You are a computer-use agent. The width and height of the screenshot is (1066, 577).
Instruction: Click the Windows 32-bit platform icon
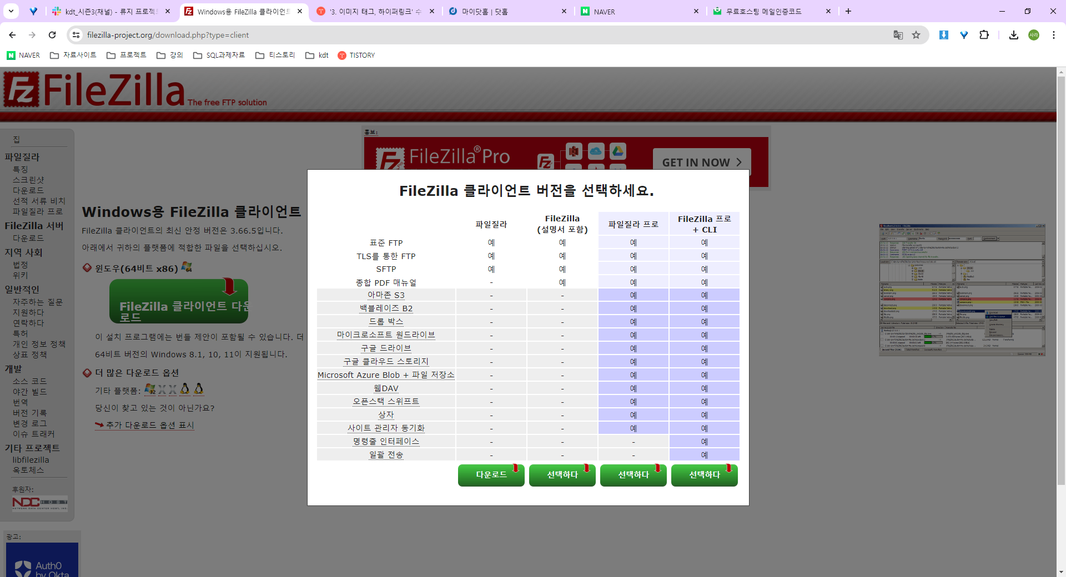pos(150,389)
